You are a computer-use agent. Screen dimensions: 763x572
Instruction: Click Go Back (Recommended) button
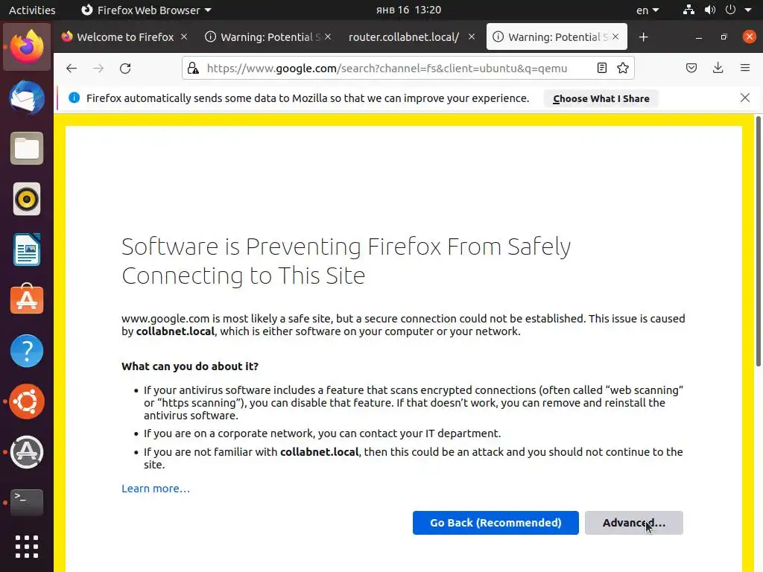pyautogui.click(x=496, y=523)
